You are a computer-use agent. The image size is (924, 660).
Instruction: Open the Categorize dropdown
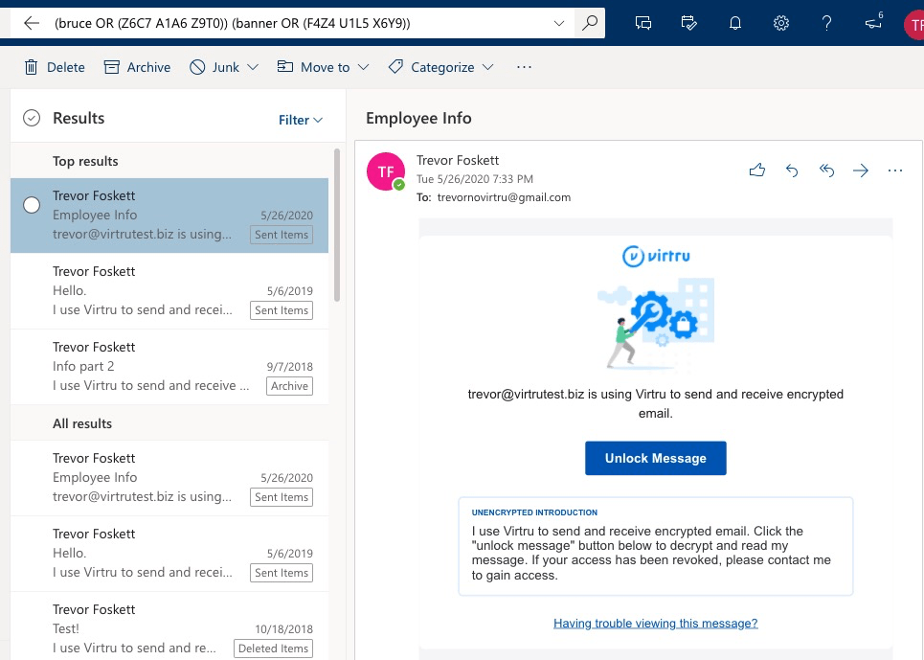click(487, 67)
